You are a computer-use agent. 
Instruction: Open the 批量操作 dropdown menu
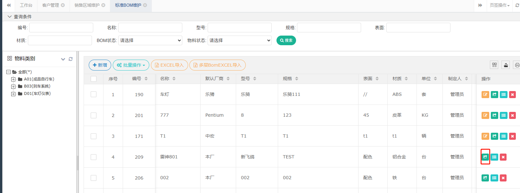tap(131, 65)
